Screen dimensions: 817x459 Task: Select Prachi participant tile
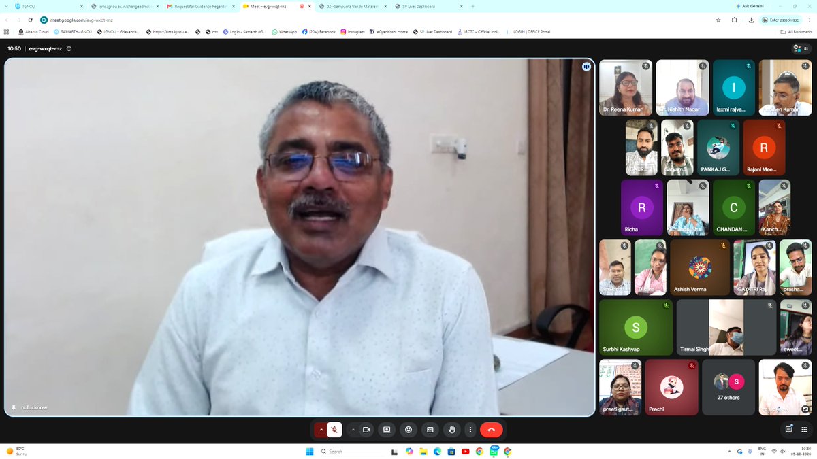coord(672,387)
